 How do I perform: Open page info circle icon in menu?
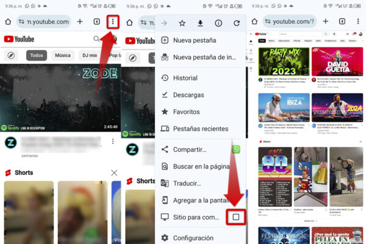(218, 23)
